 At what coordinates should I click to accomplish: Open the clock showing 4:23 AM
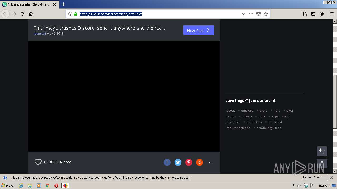[324, 186]
